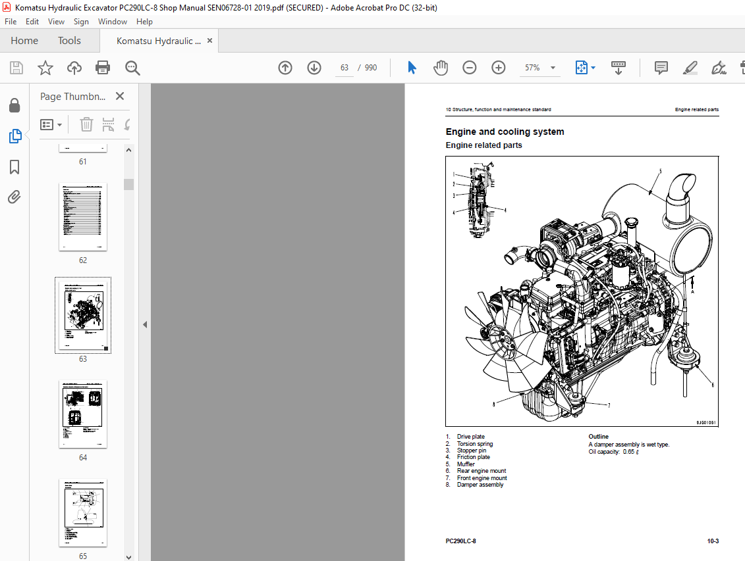Open the 57% zoom level dropdown
This screenshot has width=745, height=561.
pyautogui.click(x=553, y=68)
